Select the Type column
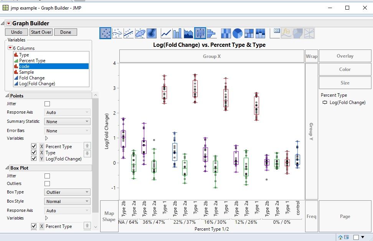 (51, 55)
